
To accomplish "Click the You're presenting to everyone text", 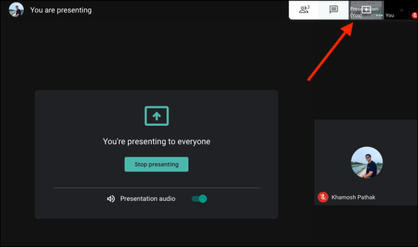I will pos(156,141).
